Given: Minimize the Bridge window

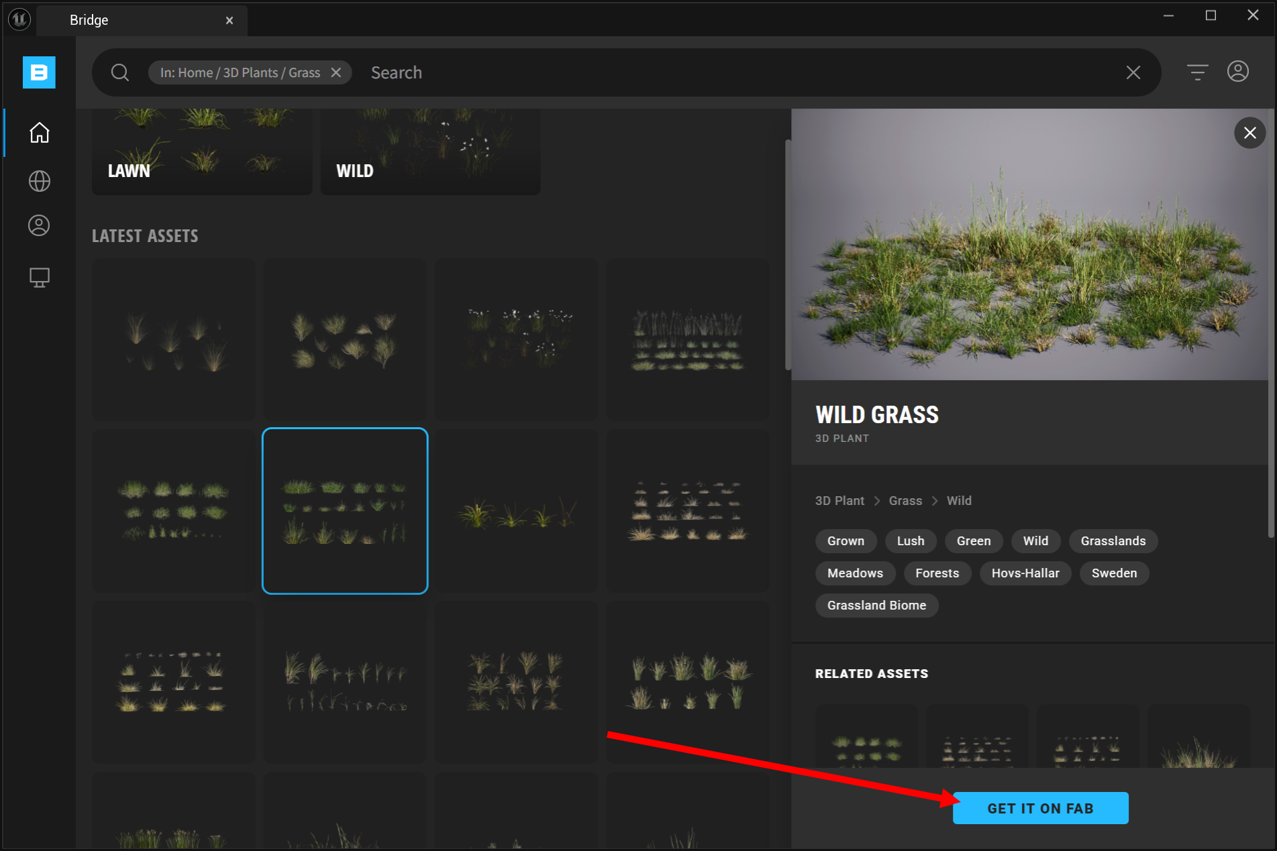Looking at the screenshot, I should (x=1168, y=15).
